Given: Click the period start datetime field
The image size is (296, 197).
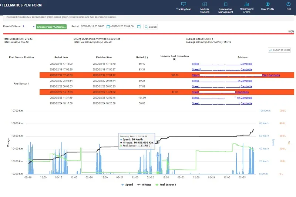Looking at the screenshot, I should (93, 27).
